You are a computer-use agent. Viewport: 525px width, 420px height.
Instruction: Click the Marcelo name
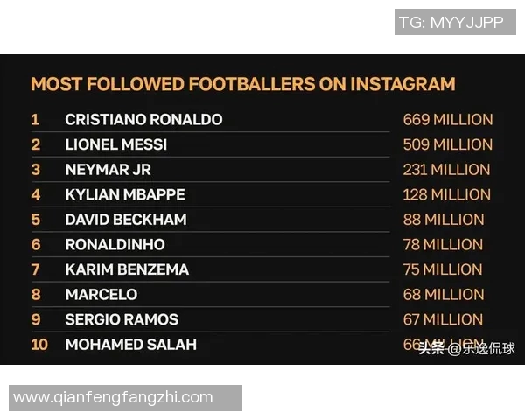point(101,295)
